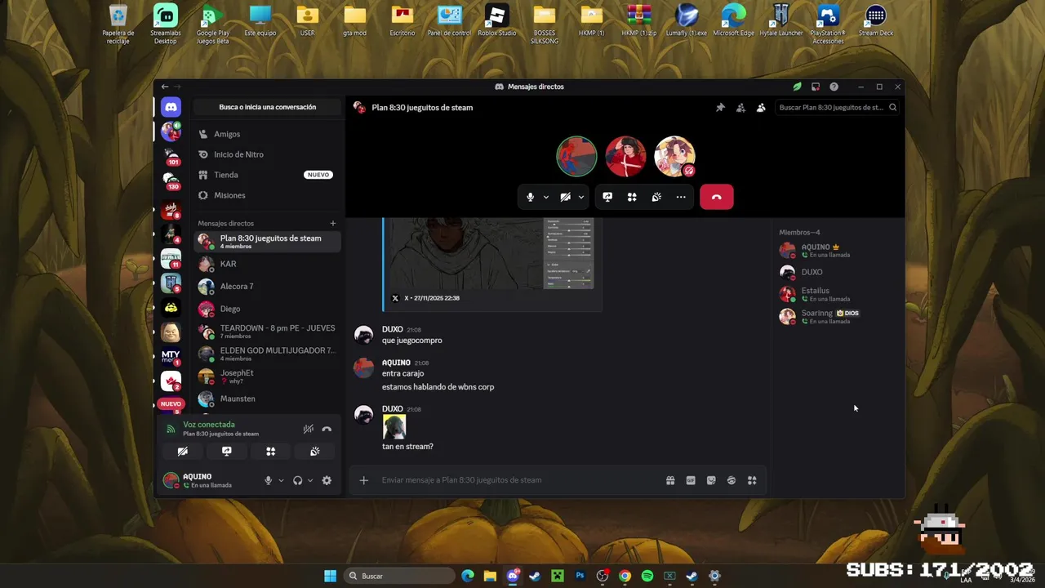Click DUXO in members list
Viewport: 1045px width, 588px height.
(838, 272)
